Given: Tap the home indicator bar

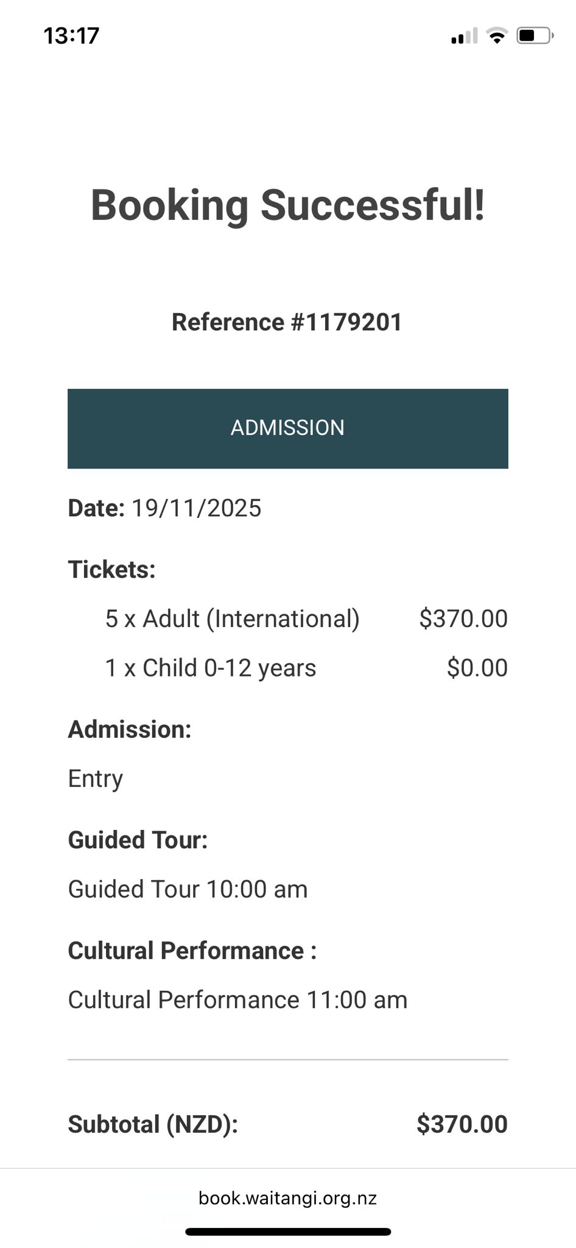Looking at the screenshot, I should (x=288, y=1232).
